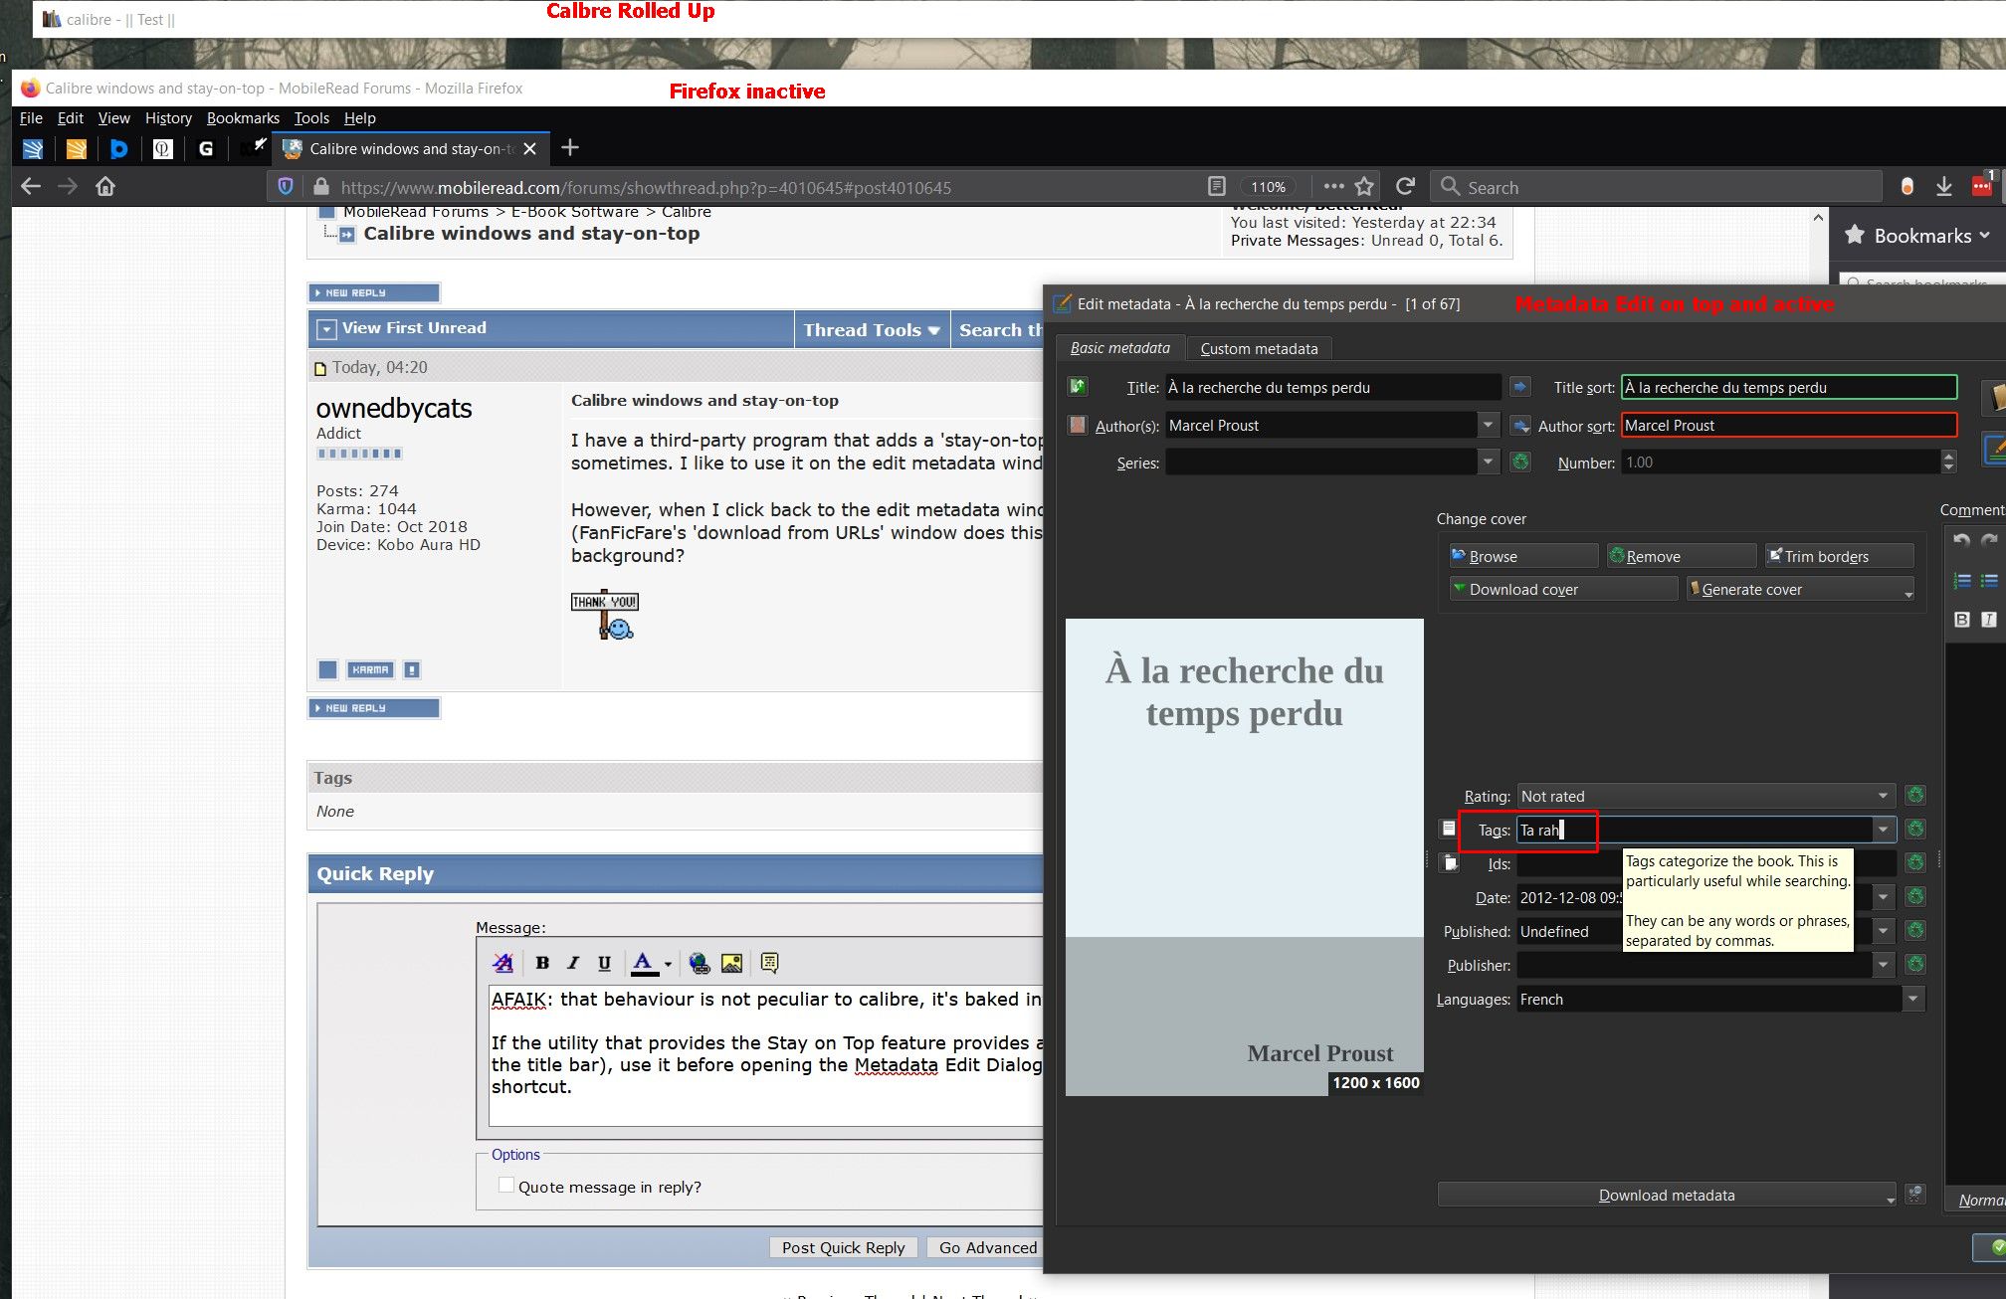Enable Quote message in reply checkbox
2006x1299 pixels.
click(506, 1186)
